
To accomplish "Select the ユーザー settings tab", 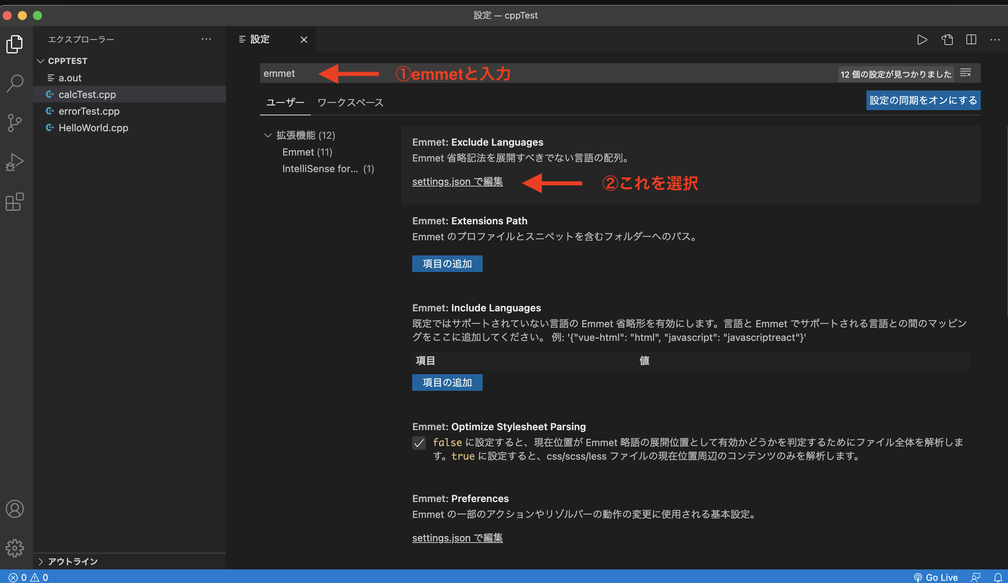I will 285,103.
